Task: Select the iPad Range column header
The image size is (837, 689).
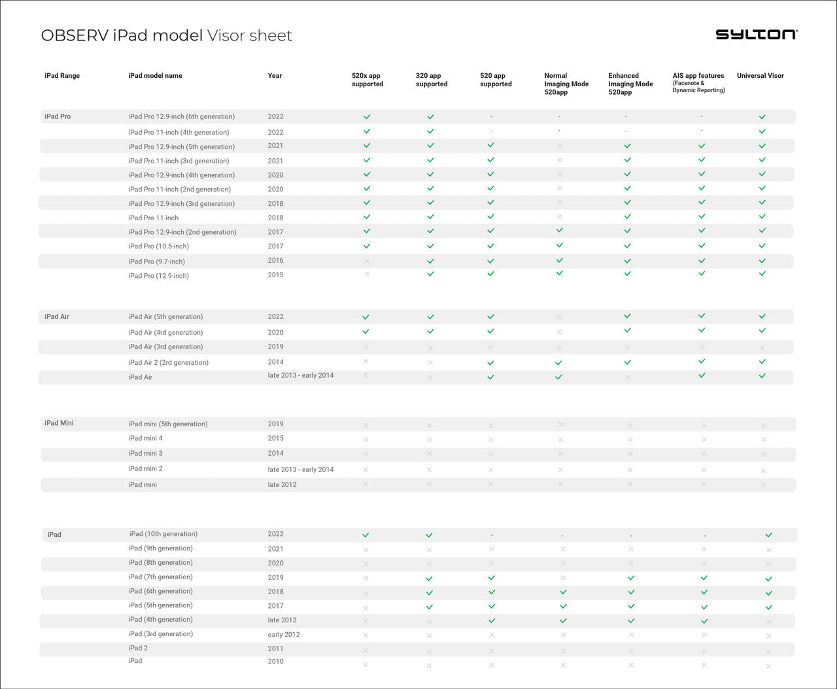Action: coord(62,76)
